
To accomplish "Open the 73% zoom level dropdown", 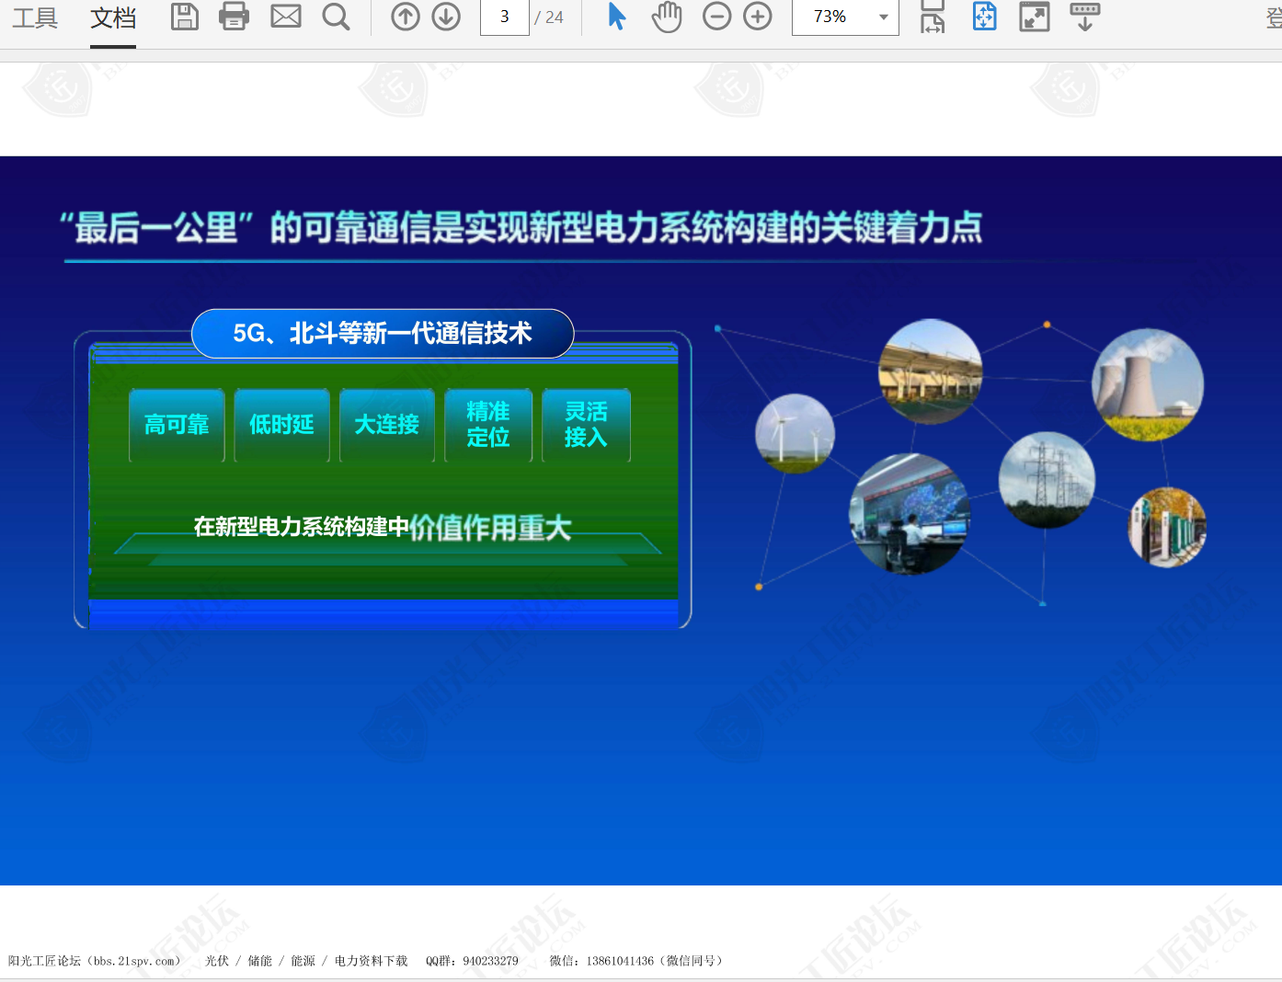I will tap(884, 17).
